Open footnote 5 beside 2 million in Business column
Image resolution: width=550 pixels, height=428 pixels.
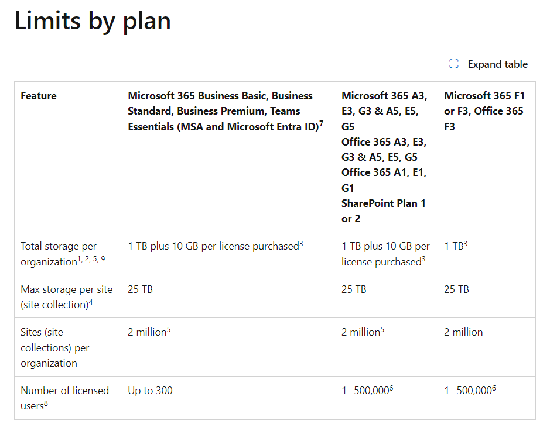coord(169,329)
